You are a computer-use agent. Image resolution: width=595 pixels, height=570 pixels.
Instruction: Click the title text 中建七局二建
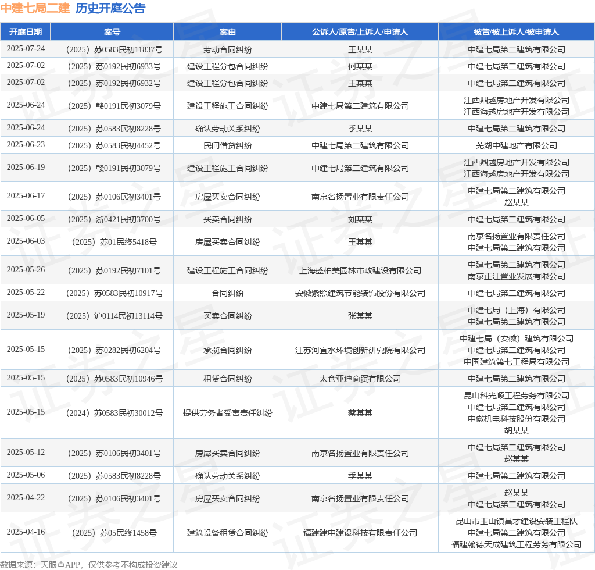35,8
